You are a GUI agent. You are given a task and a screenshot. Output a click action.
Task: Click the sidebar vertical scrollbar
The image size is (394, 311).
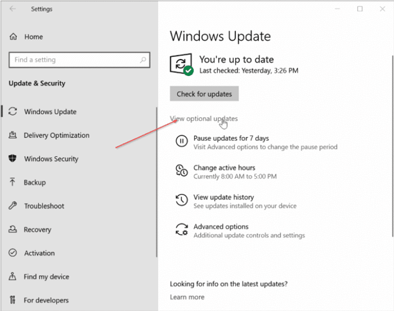pos(157,182)
